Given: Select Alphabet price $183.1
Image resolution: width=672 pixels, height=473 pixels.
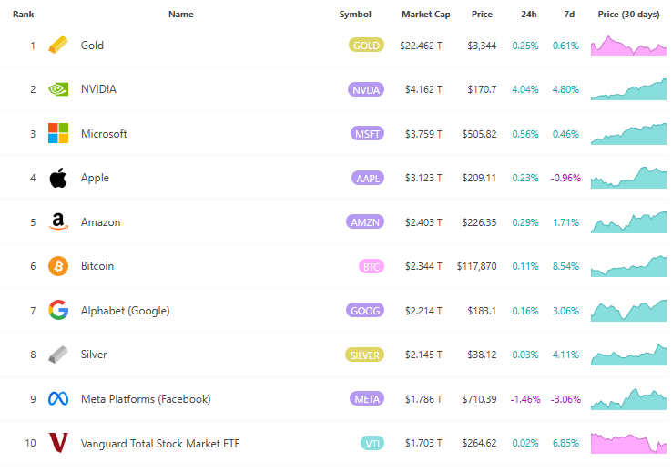Looking at the screenshot, I should pyautogui.click(x=482, y=311).
